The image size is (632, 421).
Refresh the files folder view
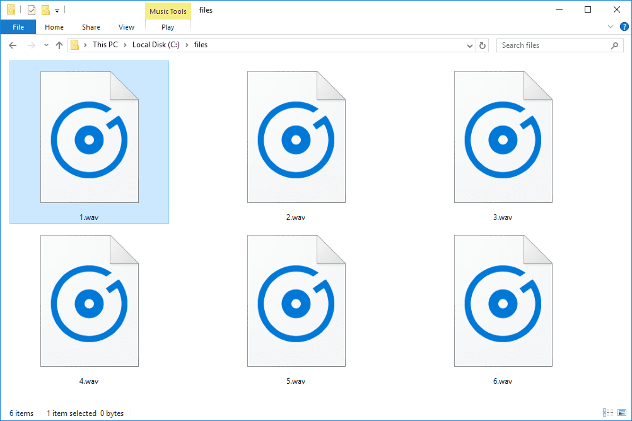click(x=483, y=45)
